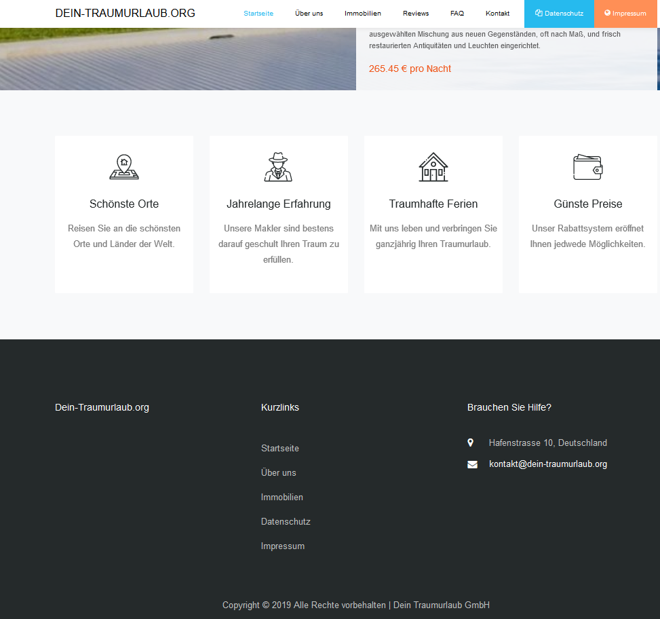660x619 pixels.
Task: Click the Jahrelange Erfahrung card heading
Action: pyautogui.click(x=278, y=204)
